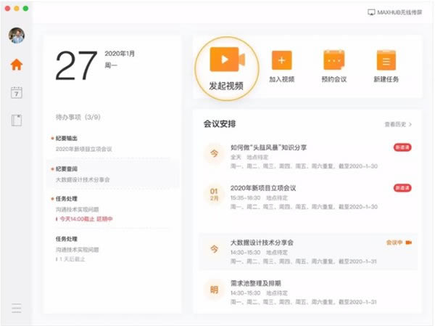The width and height of the screenshot is (435, 326).
Task: Click the MAXHUB wireless screen icon
Action: (371, 12)
